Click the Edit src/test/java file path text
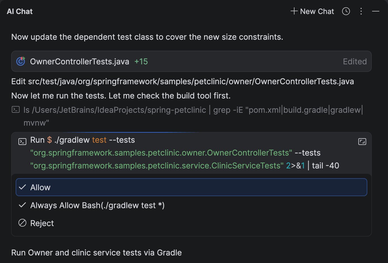Viewport: 388px width, 263px height. pos(183,81)
